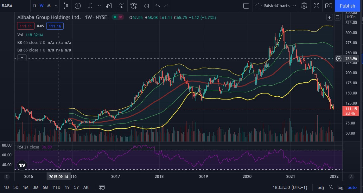This screenshot has width=363, height=193.
Task: Undo the last chart action
Action: (x=158, y=6)
